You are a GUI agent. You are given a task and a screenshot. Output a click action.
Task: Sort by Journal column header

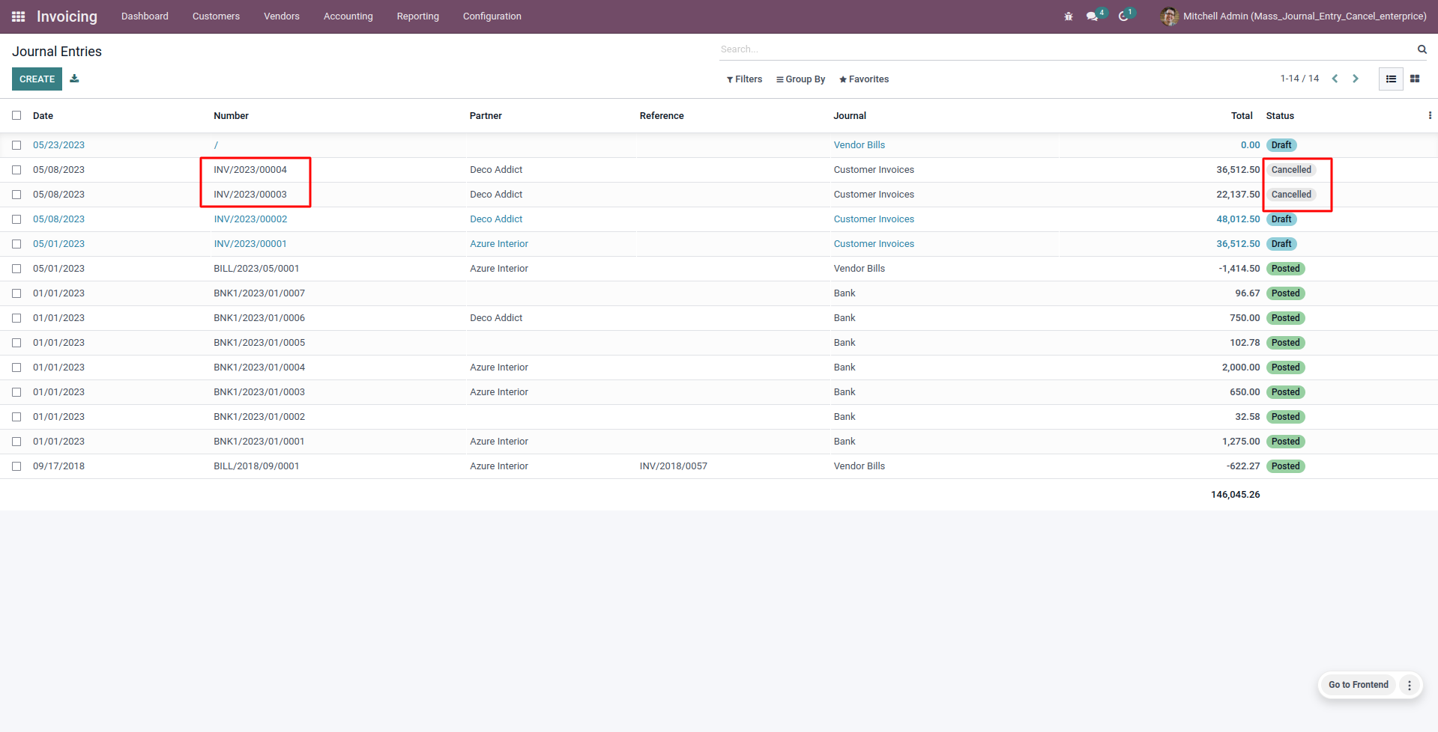coord(850,116)
